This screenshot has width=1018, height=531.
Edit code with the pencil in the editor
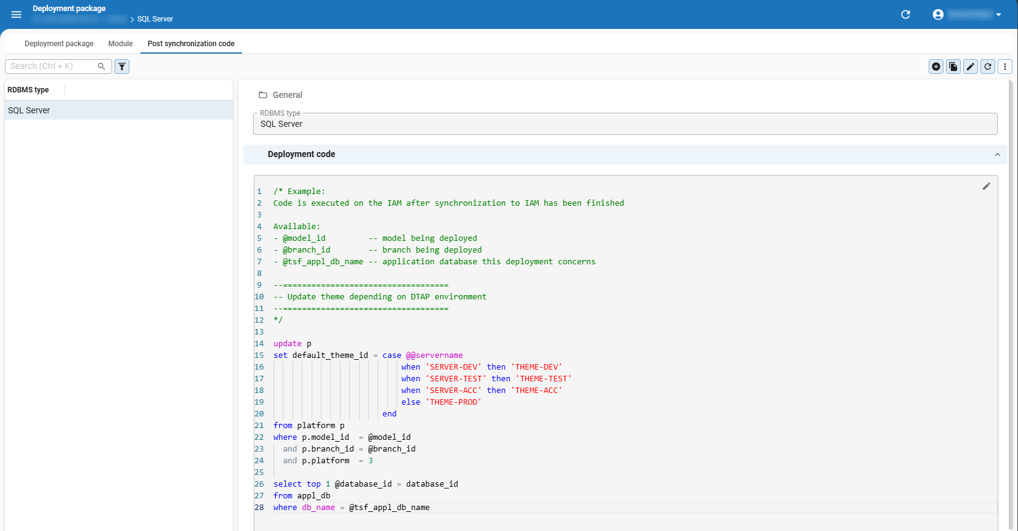[986, 186]
